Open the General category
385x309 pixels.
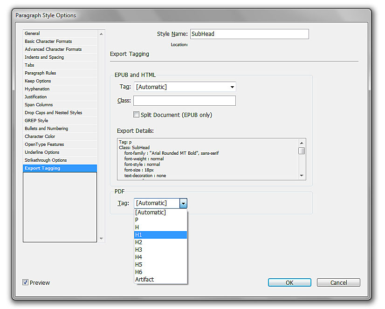point(60,34)
